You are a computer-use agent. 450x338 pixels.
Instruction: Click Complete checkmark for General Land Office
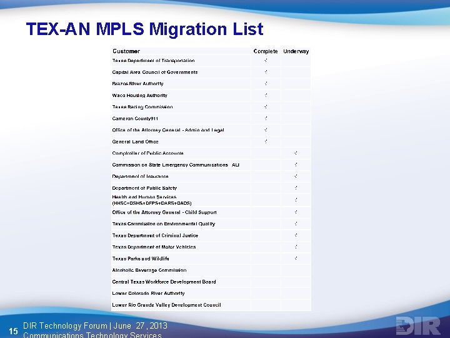point(266,141)
